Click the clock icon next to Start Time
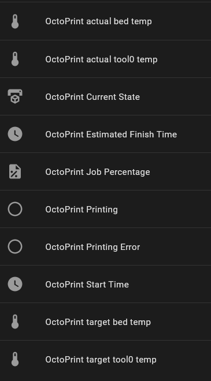Image resolution: width=211 pixels, height=381 pixels. [x=15, y=284]
